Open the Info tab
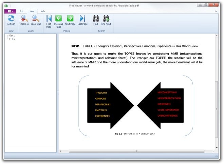 tap(42, 11)
